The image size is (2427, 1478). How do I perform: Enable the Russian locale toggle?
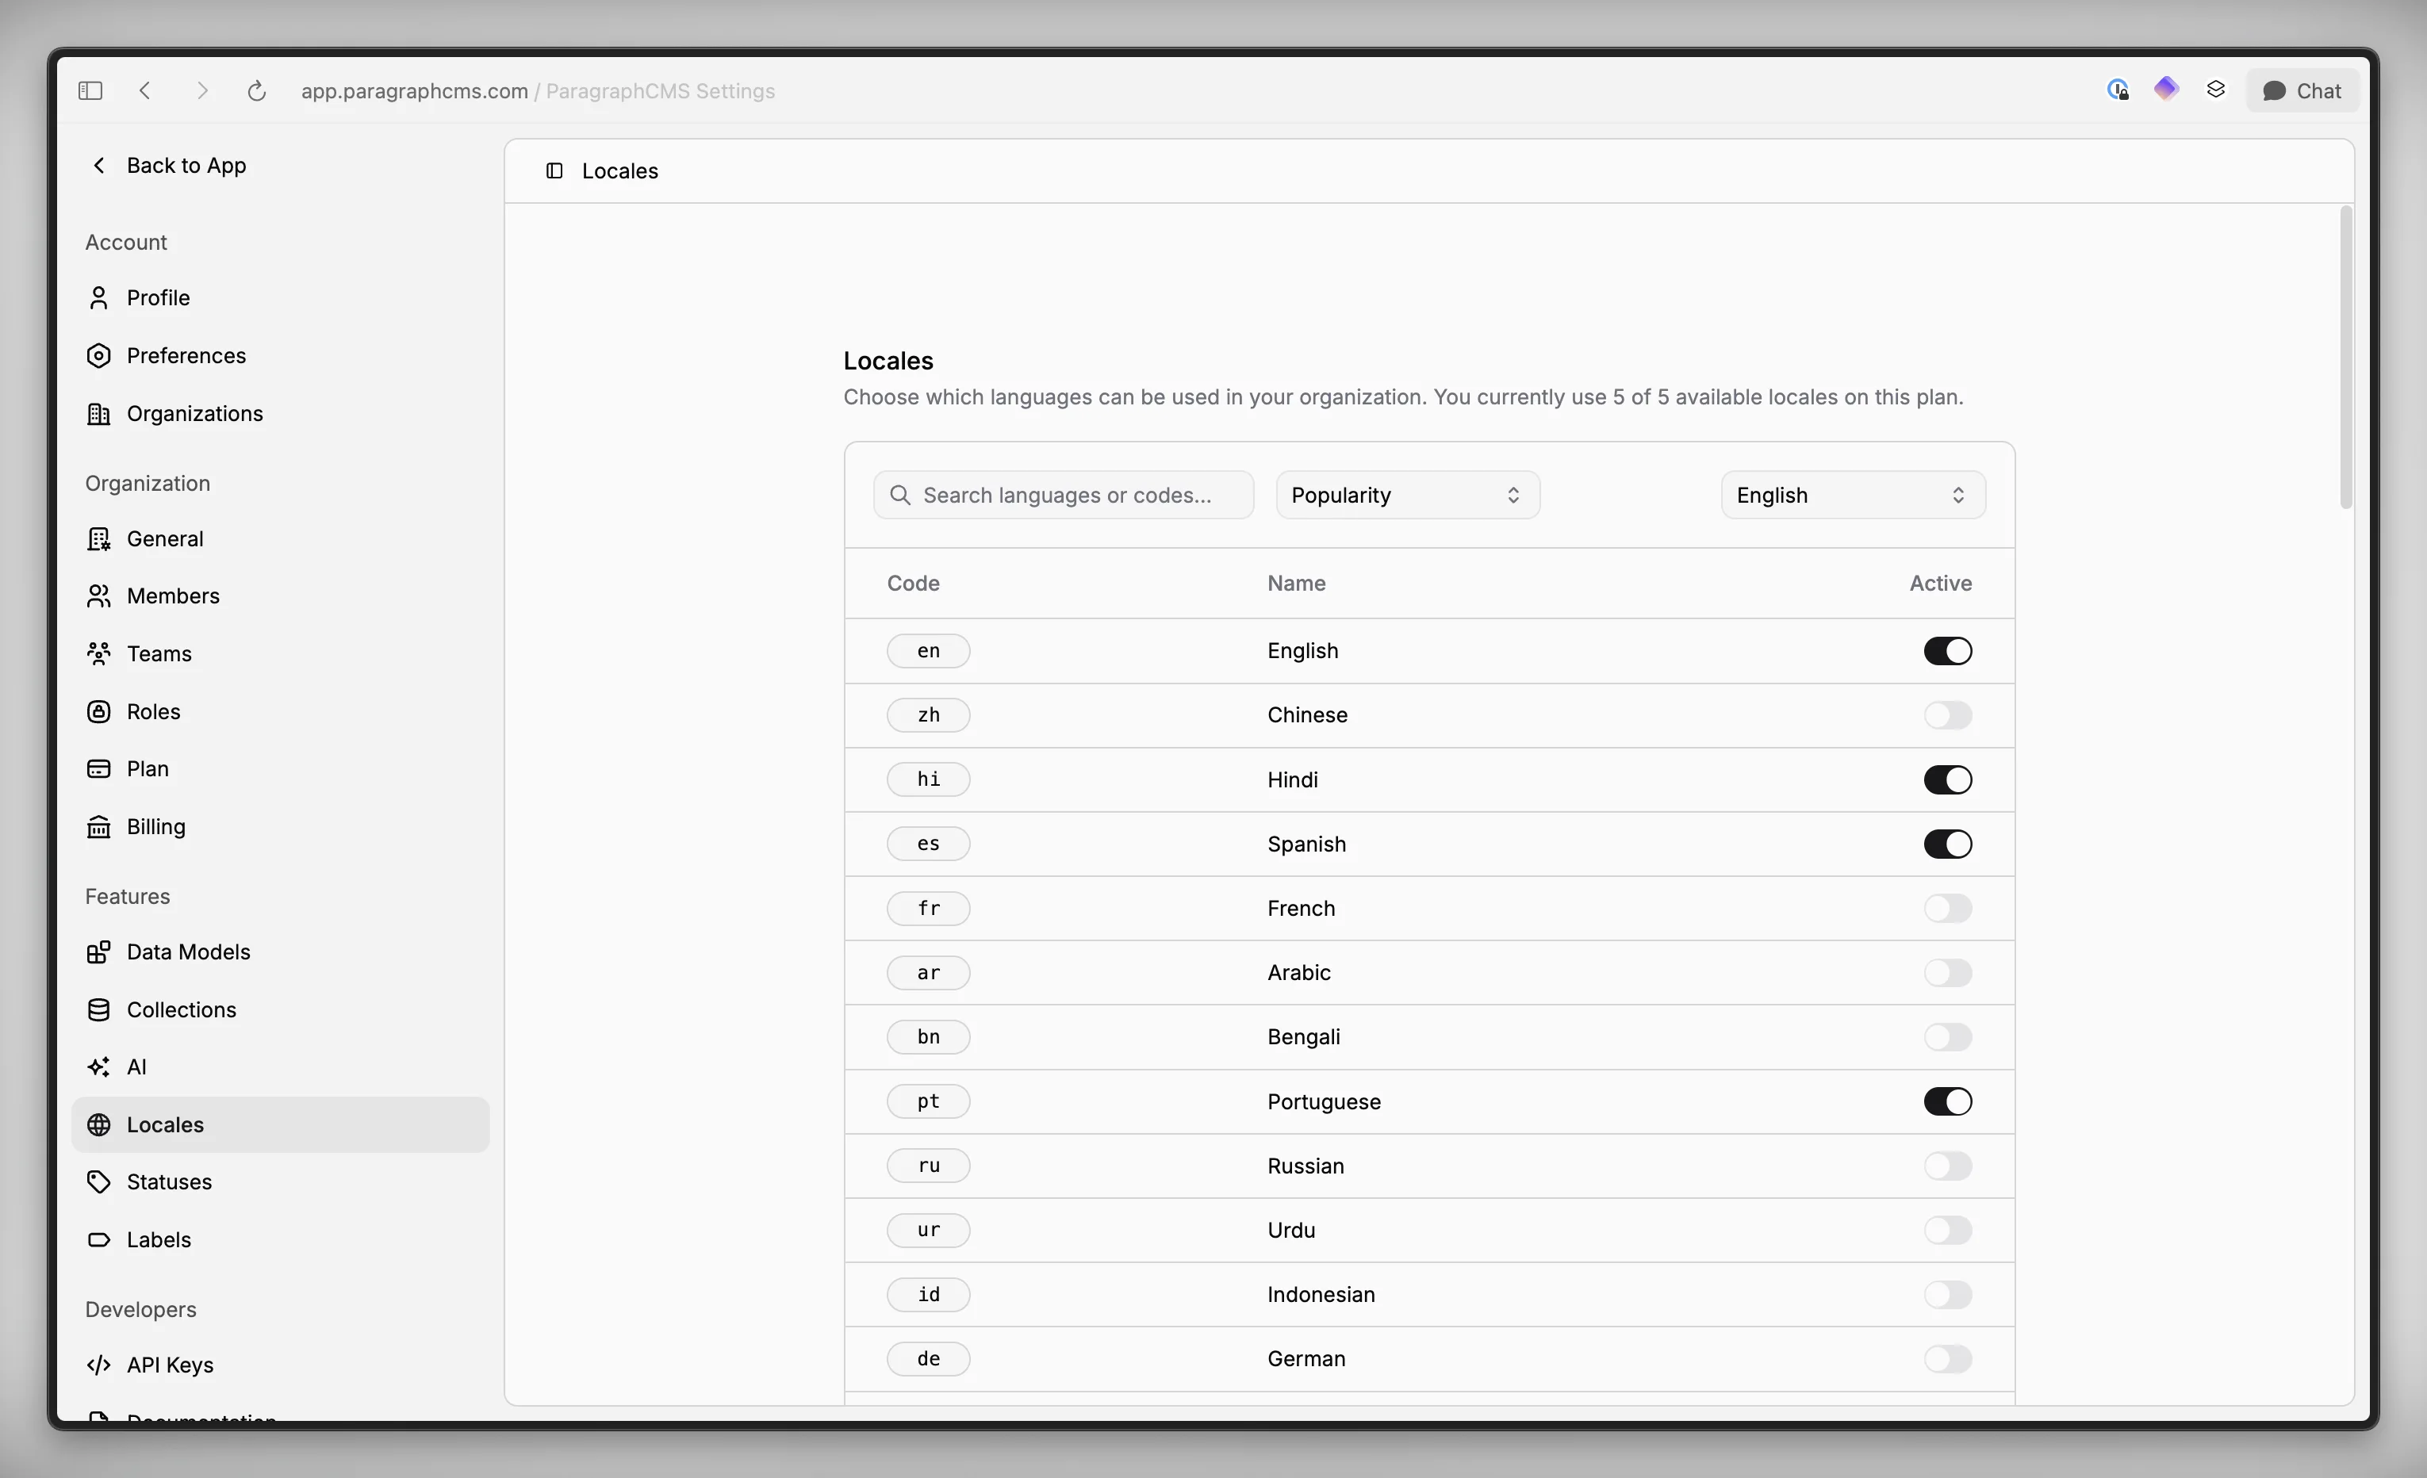(1947, 1166)
